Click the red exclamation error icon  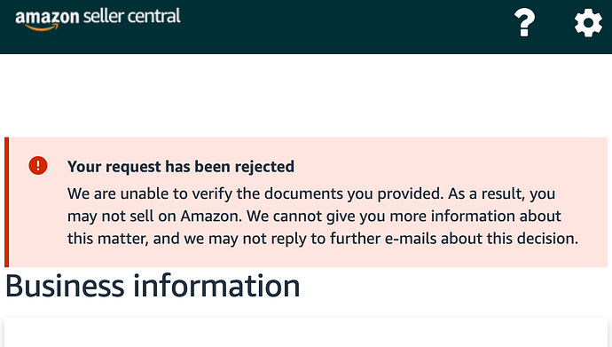(x=38, y=165)
